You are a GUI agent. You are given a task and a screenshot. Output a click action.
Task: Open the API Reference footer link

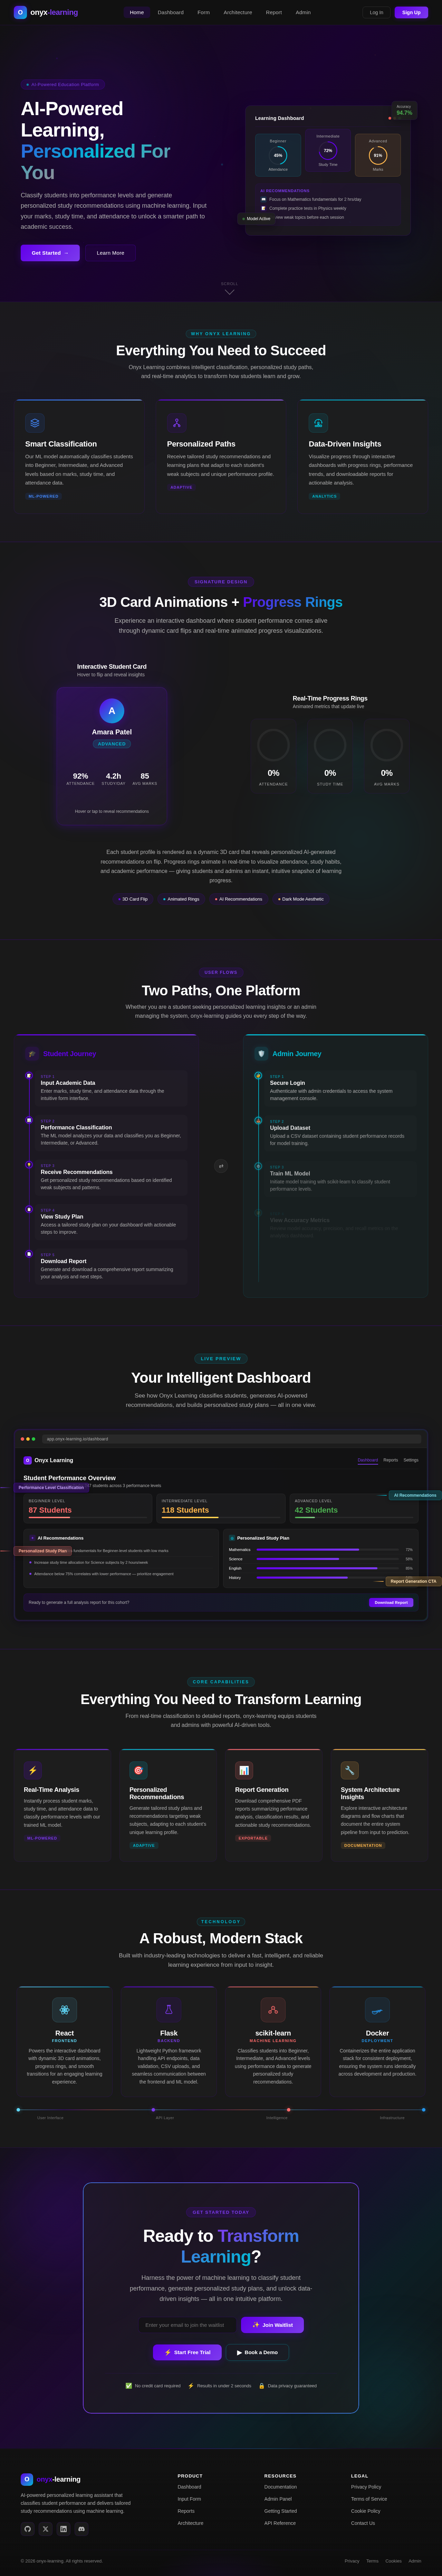pos(280,2523)
